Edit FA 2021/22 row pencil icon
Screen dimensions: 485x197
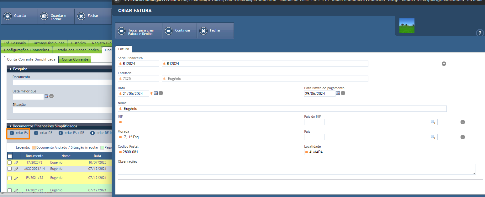[x=16, y=190]
